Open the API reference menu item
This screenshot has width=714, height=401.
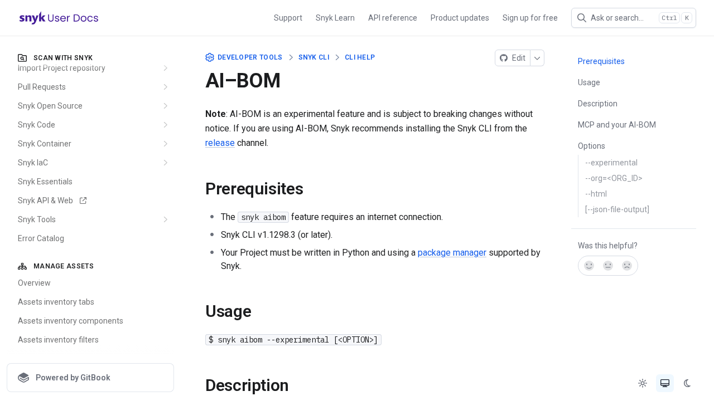click(x=392, y=17)
